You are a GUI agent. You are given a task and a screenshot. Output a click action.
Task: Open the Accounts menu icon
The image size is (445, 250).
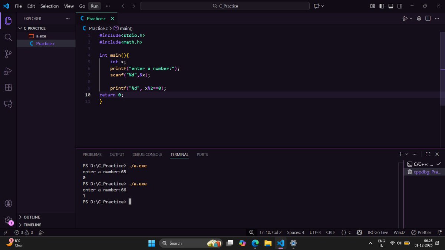(x=8, y=204)
